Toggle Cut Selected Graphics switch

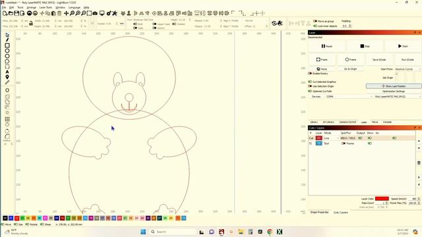pos(310,82)
